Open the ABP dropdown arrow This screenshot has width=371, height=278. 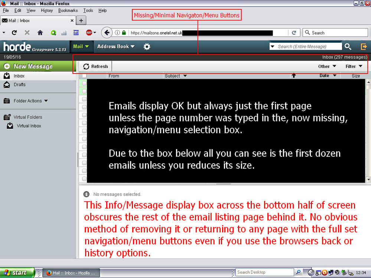95,33
